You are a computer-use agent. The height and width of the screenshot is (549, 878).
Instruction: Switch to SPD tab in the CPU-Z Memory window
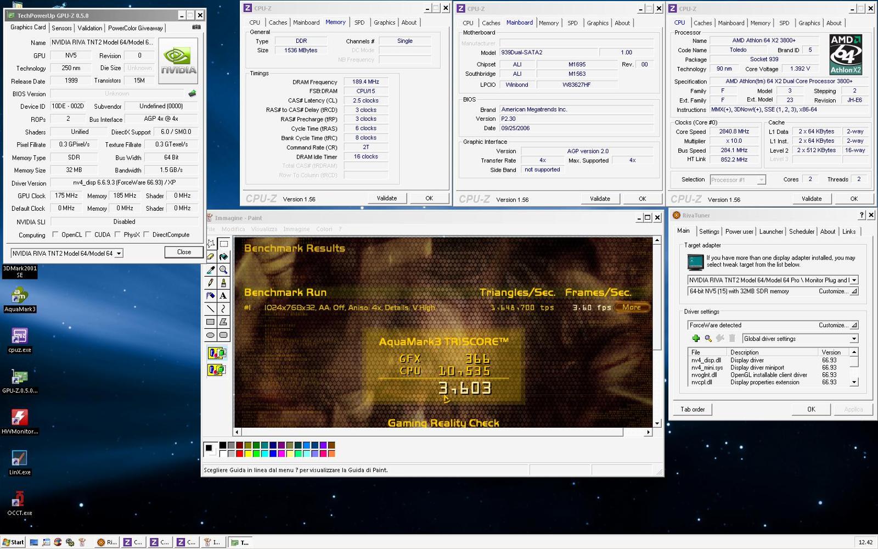(x=359, y=23)
